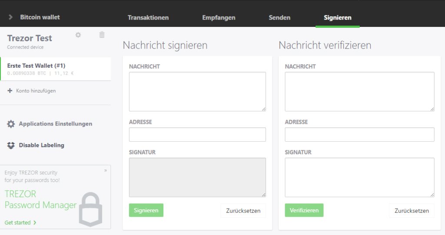Image resolution: width=445 pixels, height=235 pixels.
Task: Click resize handle of verifizieren Signatur textarea
Action: point(432,195)
